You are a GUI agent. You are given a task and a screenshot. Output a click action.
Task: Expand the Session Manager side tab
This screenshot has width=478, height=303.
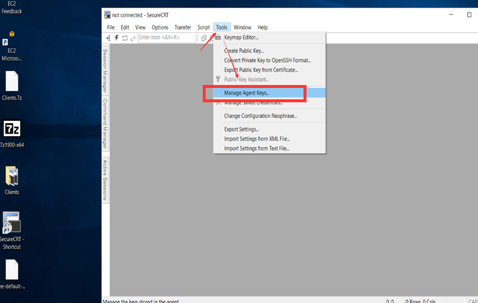tap(105, 71)
